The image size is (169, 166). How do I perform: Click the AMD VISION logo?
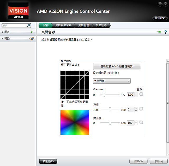click(x=18, y=11)
